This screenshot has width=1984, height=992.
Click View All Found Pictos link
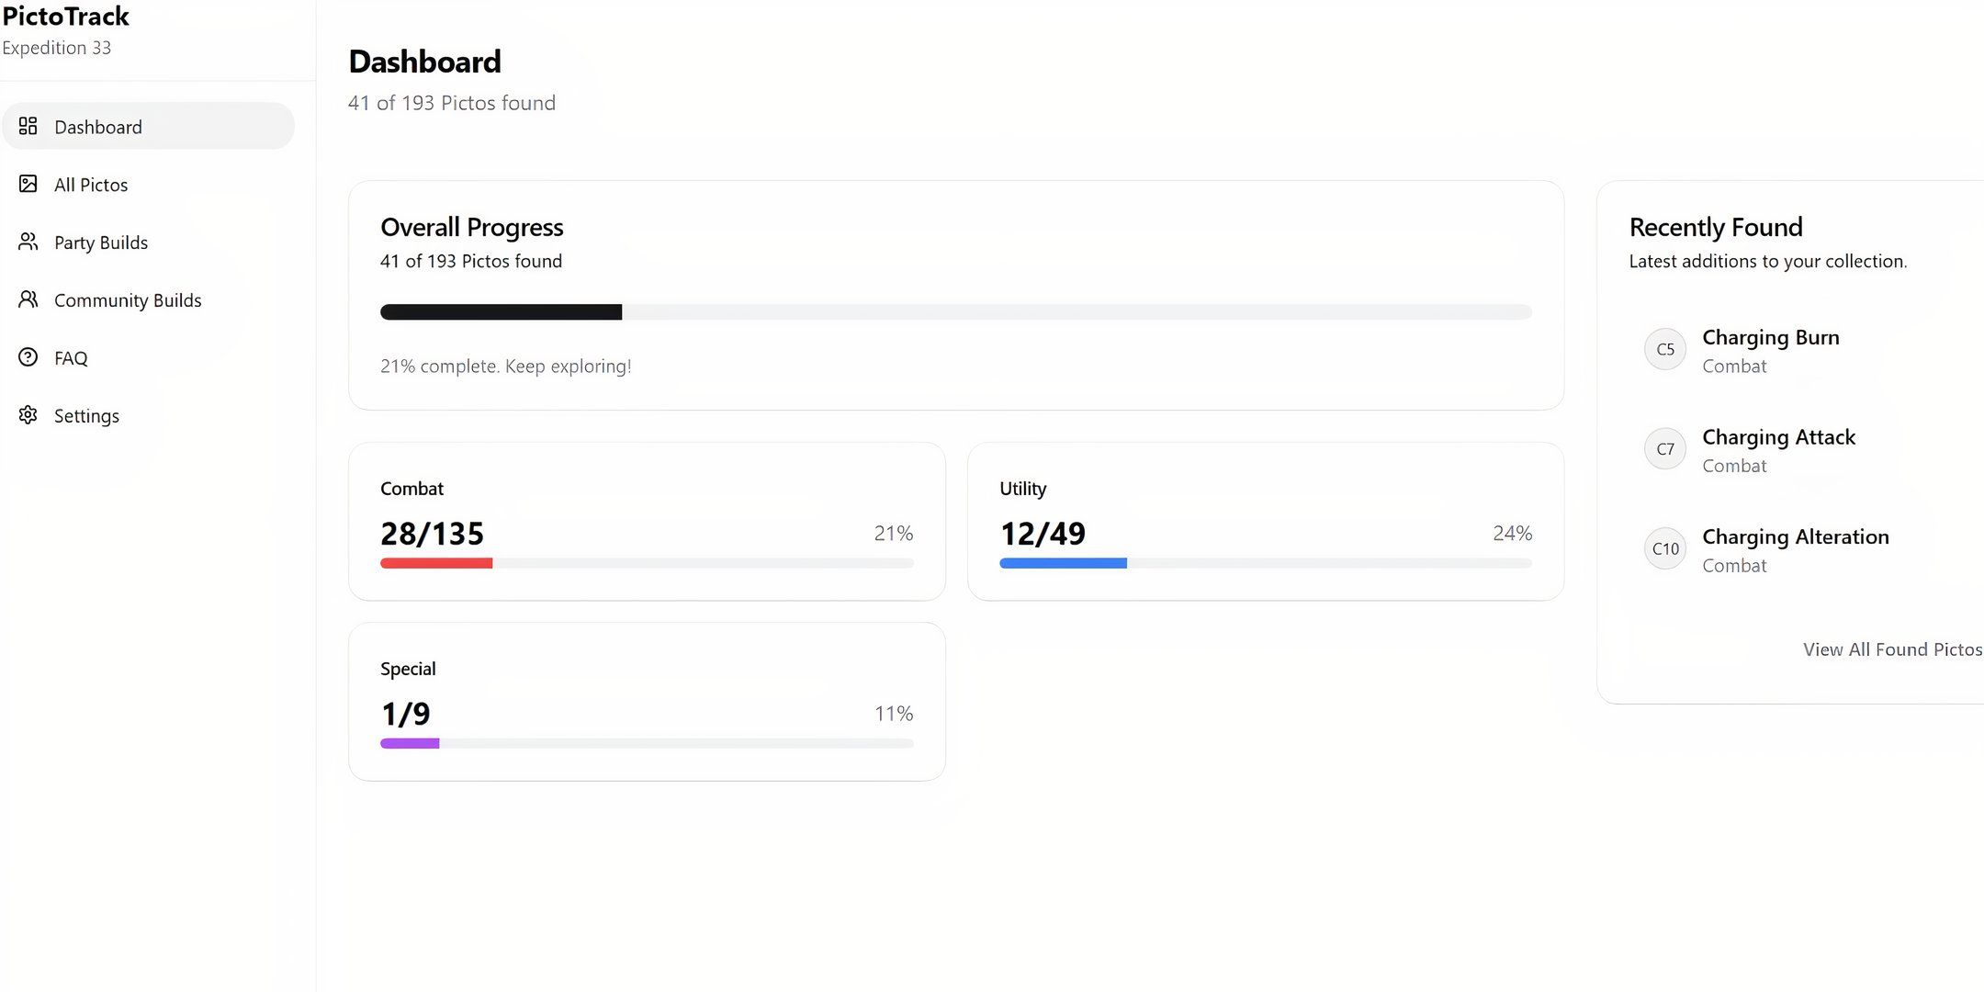pyautogui.click(x=1892, y=649)
